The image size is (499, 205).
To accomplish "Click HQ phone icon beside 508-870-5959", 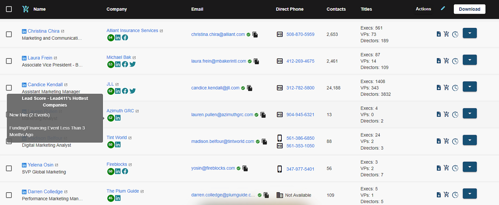I will (x=280, y=34).
